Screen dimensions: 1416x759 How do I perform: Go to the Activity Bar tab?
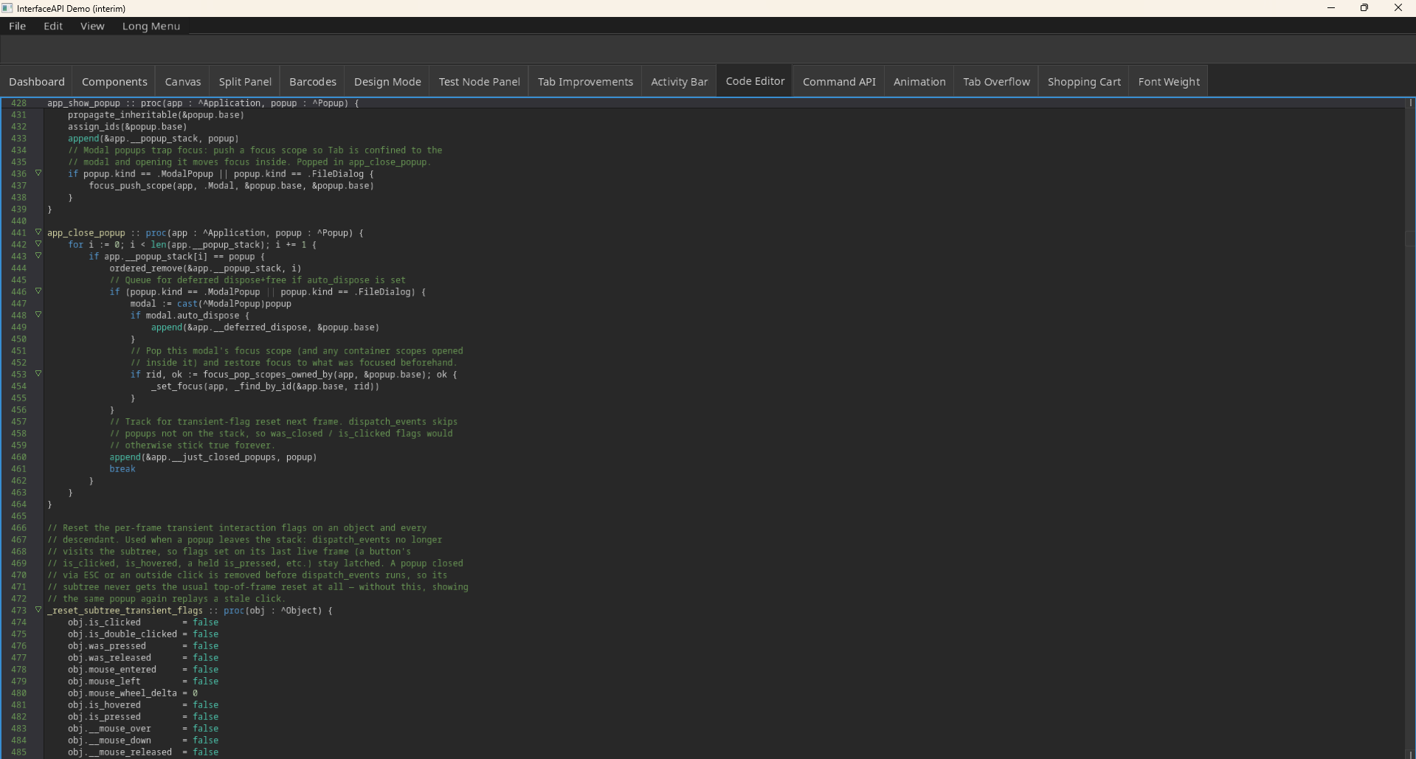click(679, 82)
